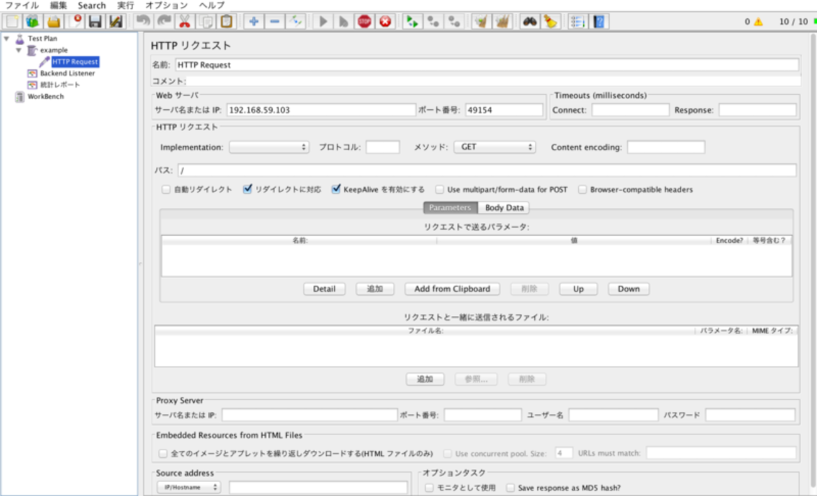Click the Search binoculars icon
Viewport: 817px width, 496px height.
[529, 22]
